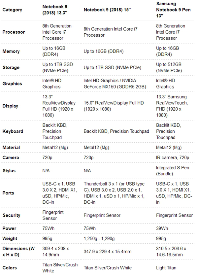Viewport: 198px width, 277px height.
Task: Select the Graphics row label
Action: [12, 84]
